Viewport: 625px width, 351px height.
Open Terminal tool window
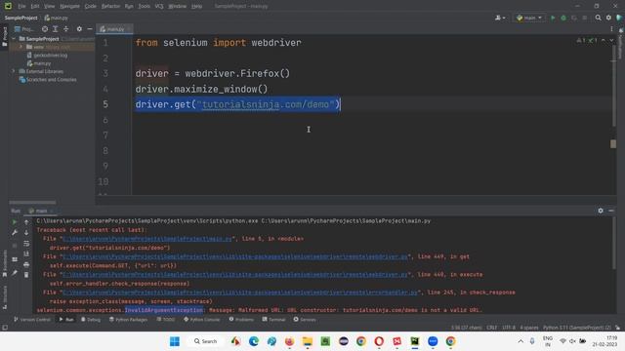(273, 319)
